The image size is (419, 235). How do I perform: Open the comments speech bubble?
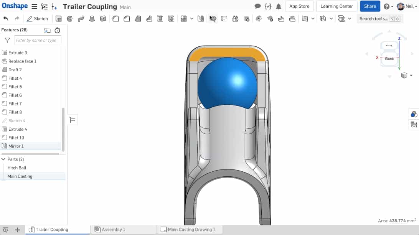pyautogui.click(x=257, y=7)
